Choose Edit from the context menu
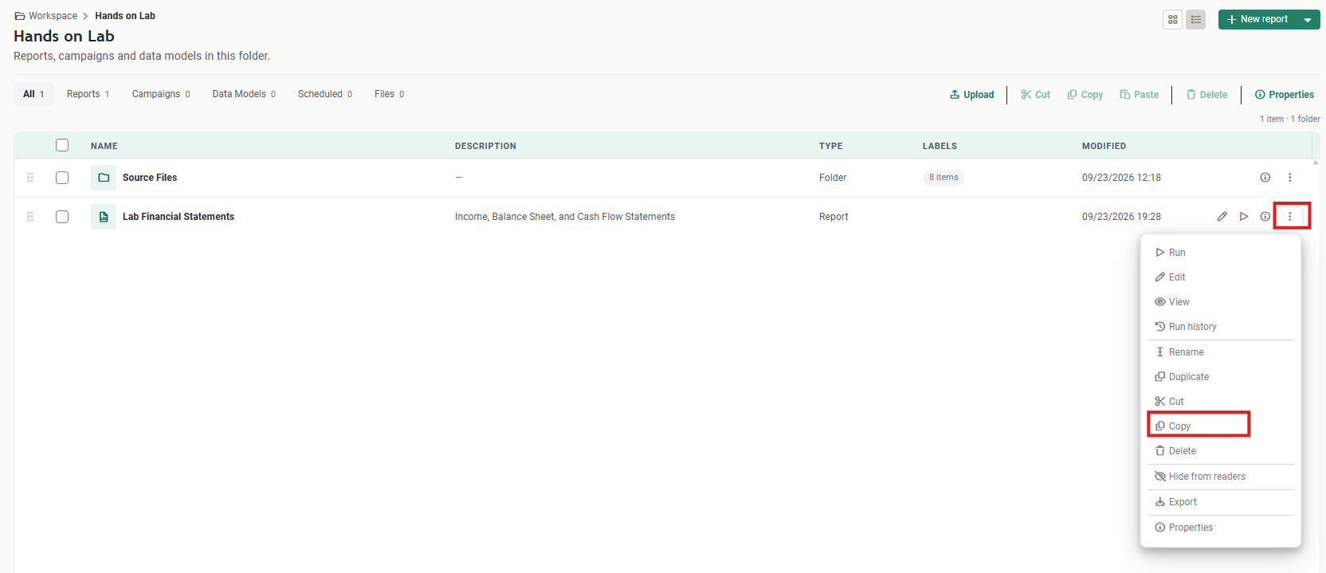The image size is (1326, 573). coord(1220,277)
